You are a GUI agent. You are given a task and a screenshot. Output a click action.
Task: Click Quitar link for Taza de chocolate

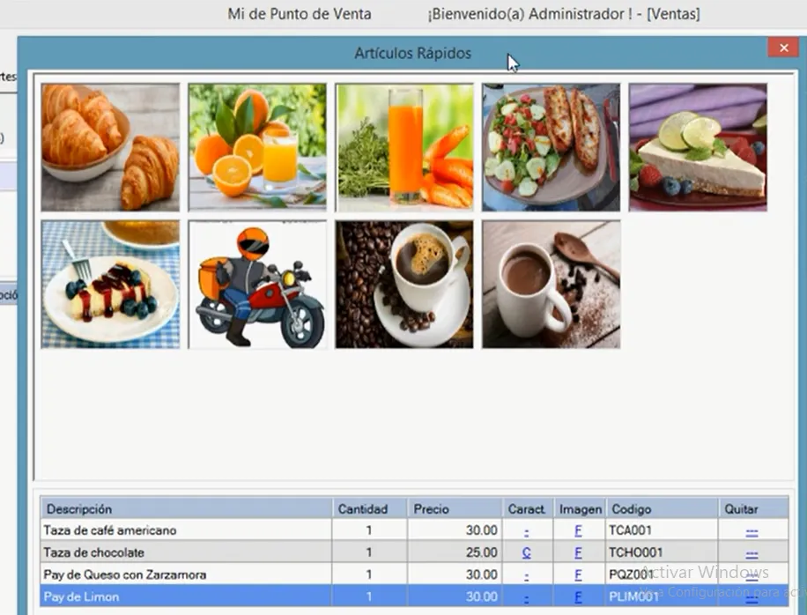pos(751,553)
